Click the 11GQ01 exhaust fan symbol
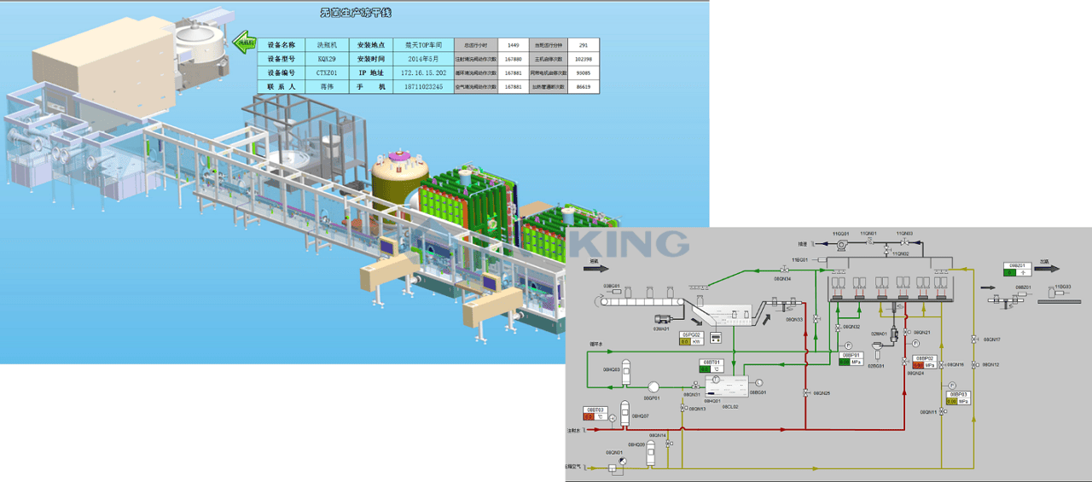The height and width of the screenshot is (482, 1092). click(840, 245)
